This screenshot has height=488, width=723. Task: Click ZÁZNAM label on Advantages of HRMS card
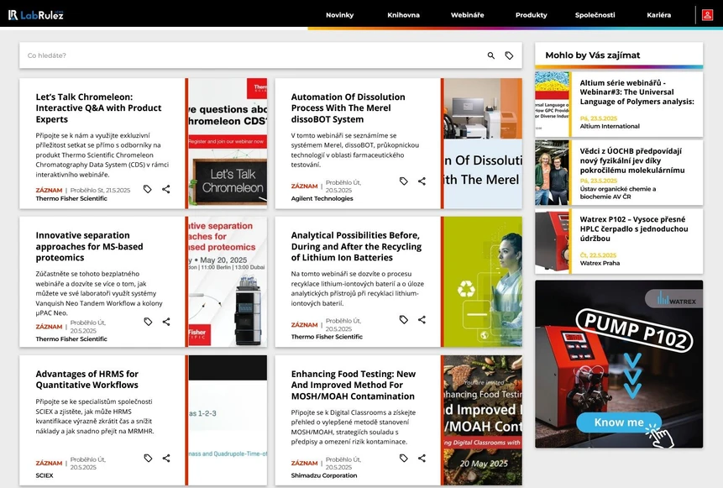pyautogui.click(x=49, y=463)
